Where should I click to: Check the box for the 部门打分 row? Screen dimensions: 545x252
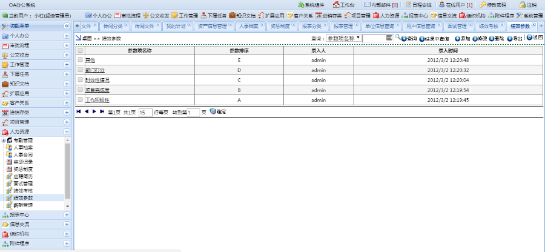tap(81, 70)
